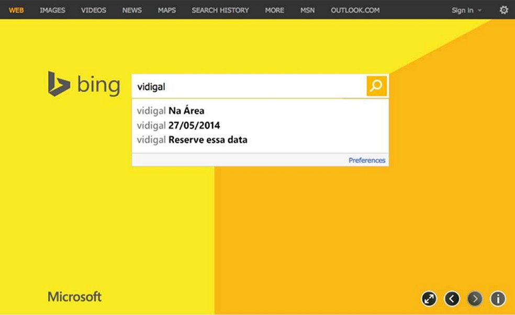Open the NEWS section
This screenshot has height=315, width=515.
[x=132, y=10]
